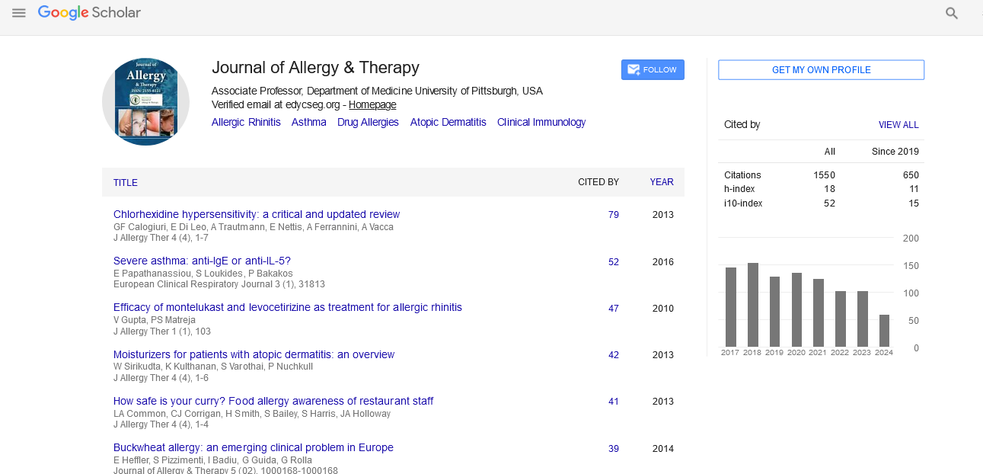This screenshot has height=474, width=983.
Task: Open How safe is your curry article
Action: [x=273, y=401]
